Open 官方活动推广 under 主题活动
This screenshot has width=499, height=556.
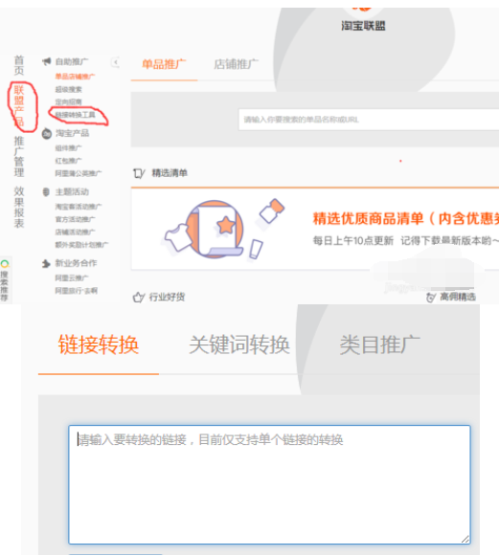click(75, 219)
